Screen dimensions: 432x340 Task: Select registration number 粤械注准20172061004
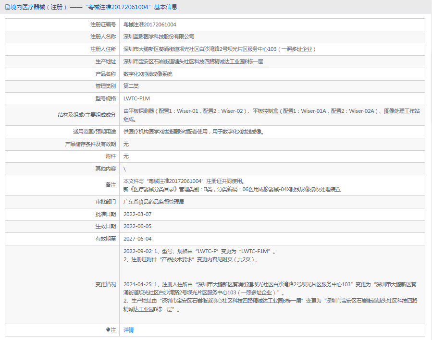click(149, 24)
